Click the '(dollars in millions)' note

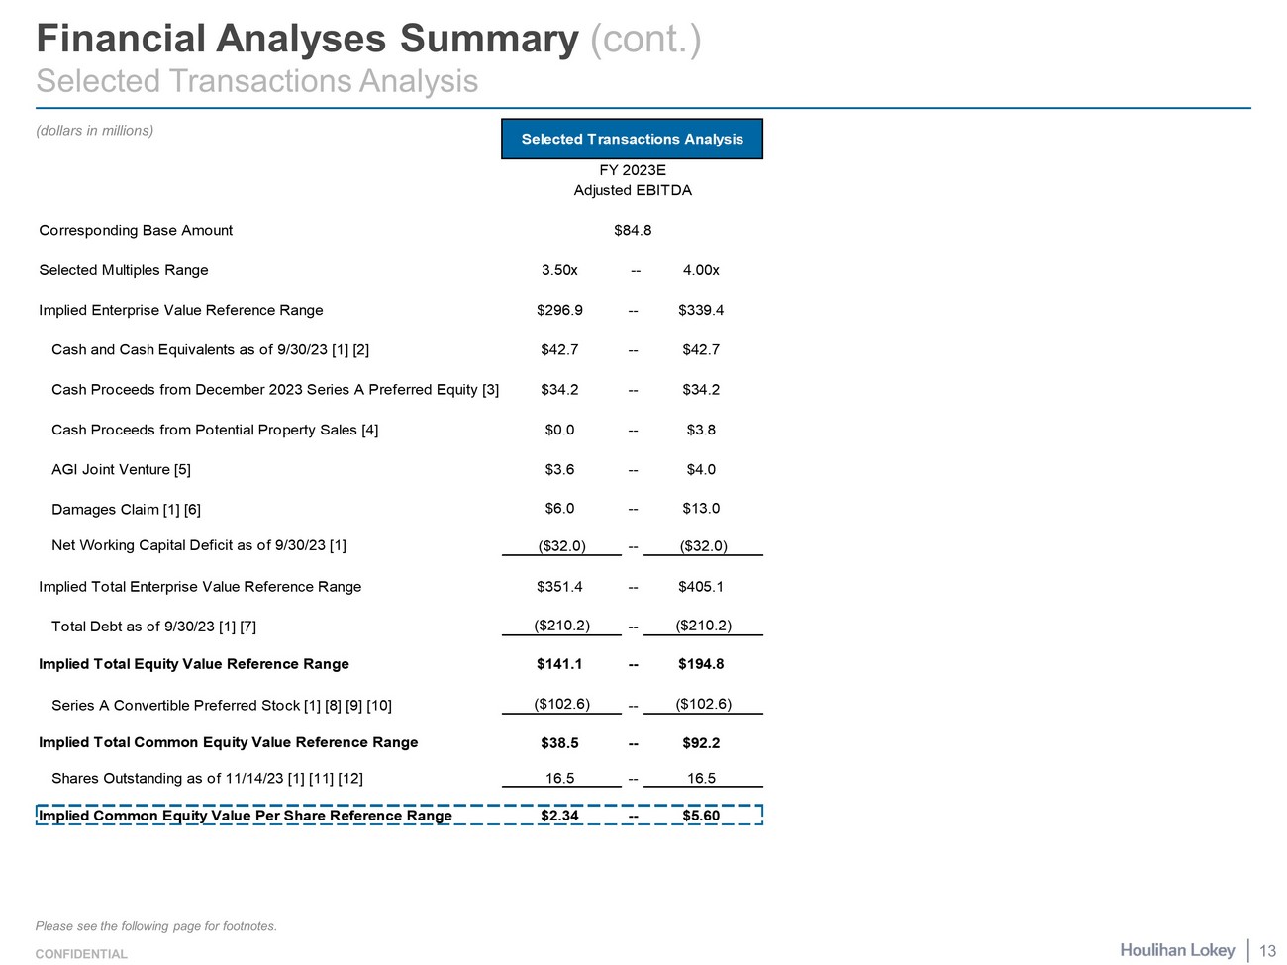pyautogui.click(x=95, y=131)
